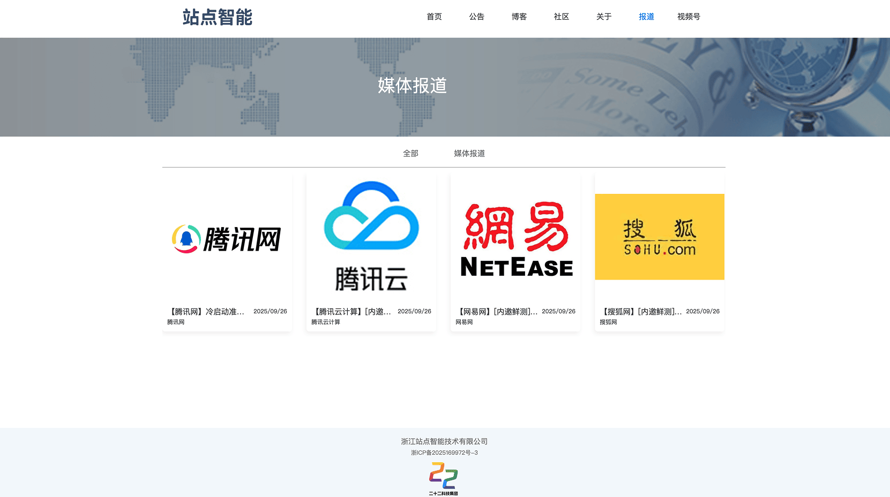Screen dimensions: 890x497
Task: Open article titled 【腾讯网】冷启动准…
Action: [x=206, y=312]
